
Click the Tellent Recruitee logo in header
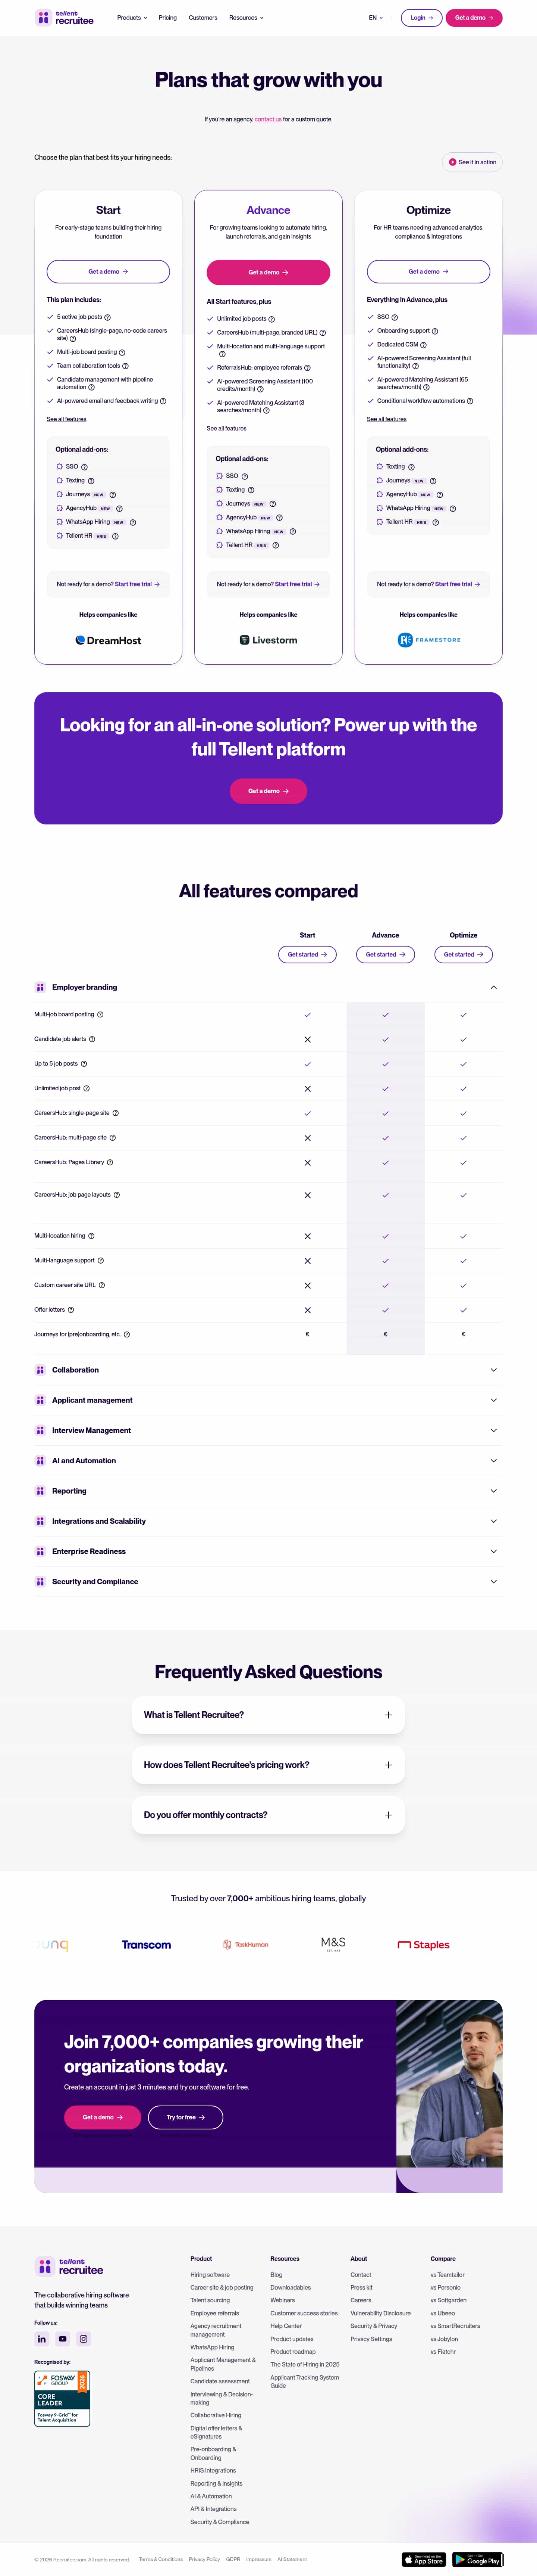pyautogui.click(x=65, y=17)
